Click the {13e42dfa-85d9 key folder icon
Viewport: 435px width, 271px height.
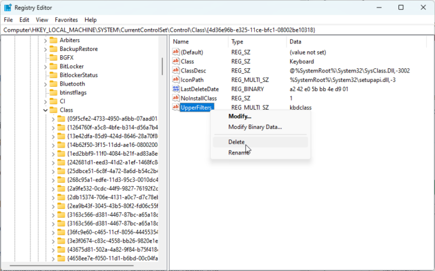61,136
